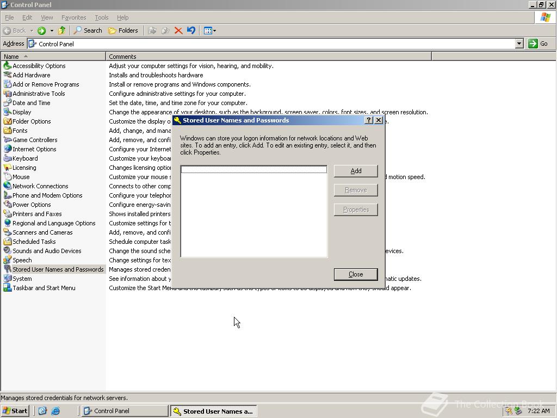This screenshot has width=557, height=418.
Task: Open the Accessibility Options icon
Action: [8, 66]
